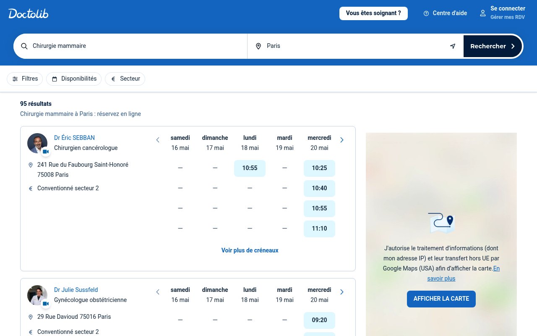Screen dimensions: 537x336
Task: Click the Vous êtes soignant ? button
Action: tap(373, 13)
